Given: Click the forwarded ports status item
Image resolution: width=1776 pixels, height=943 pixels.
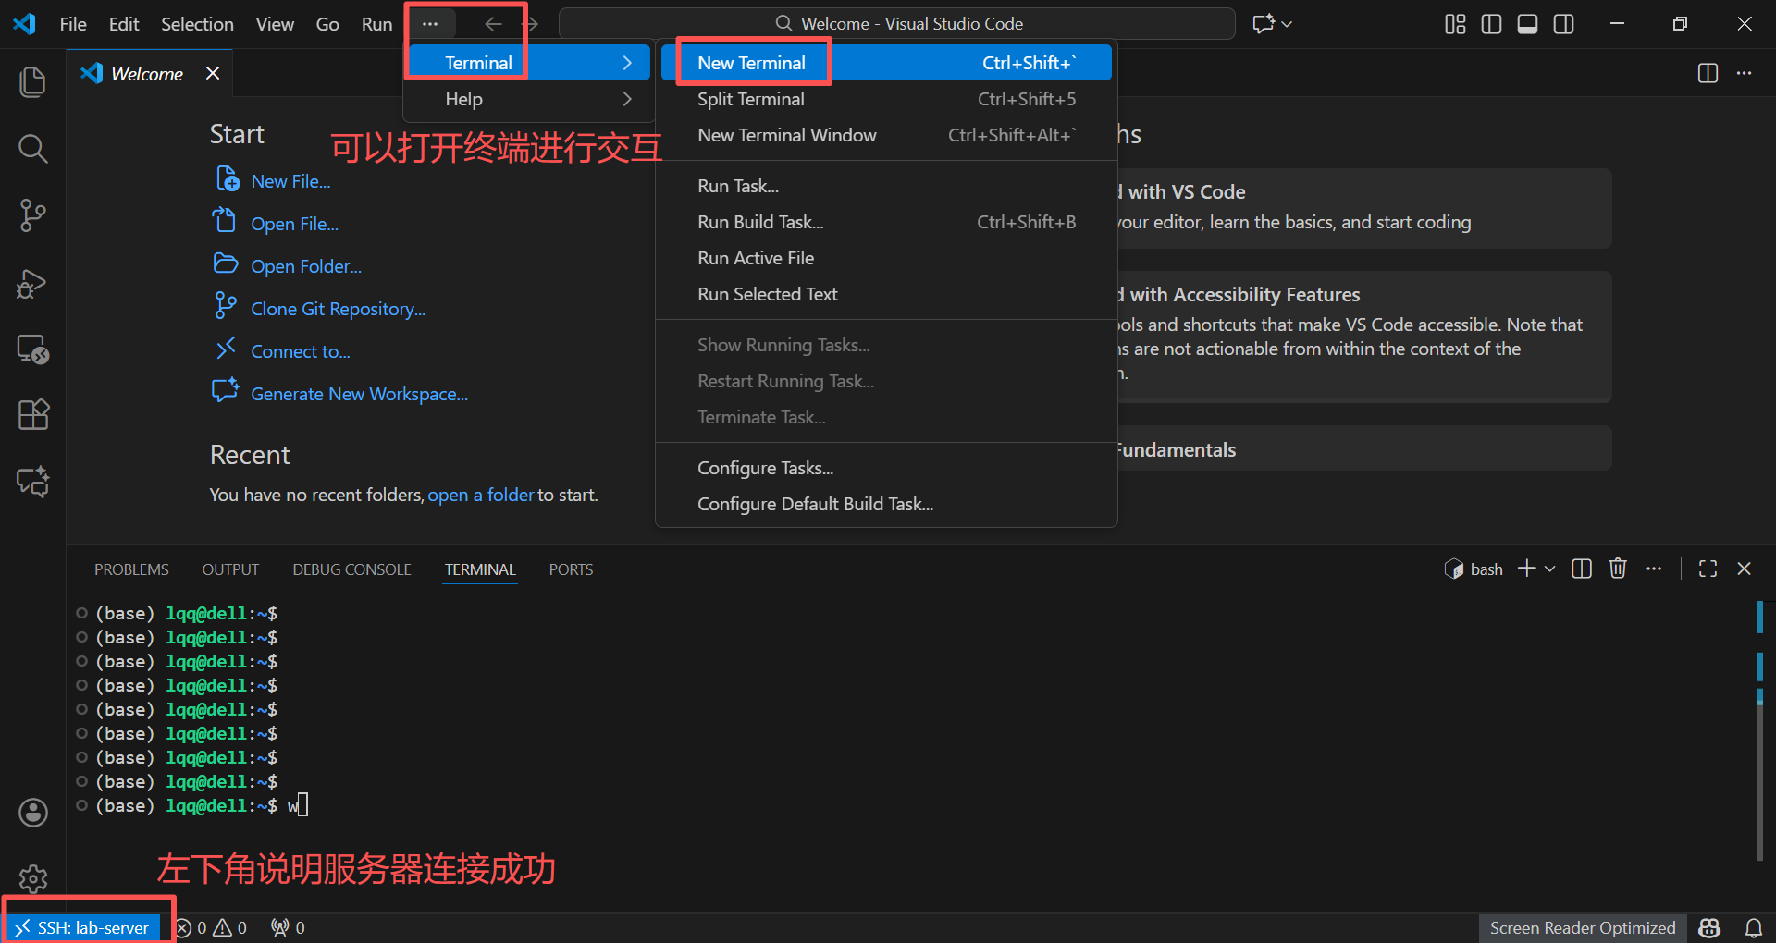Looking at the screenshot, I should pos(288,927).
